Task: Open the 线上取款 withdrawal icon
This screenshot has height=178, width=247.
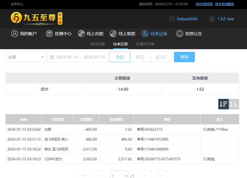Action: click(x=113, y=34)
